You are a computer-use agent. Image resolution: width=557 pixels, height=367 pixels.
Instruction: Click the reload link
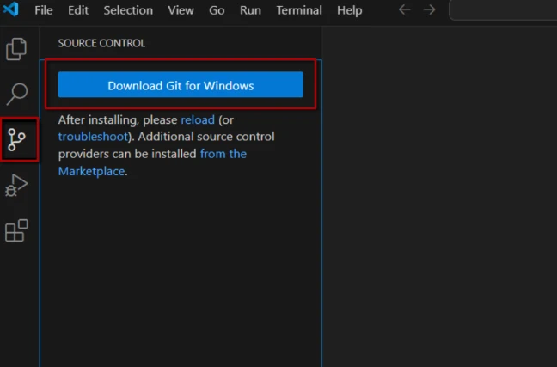click(197, 120)
